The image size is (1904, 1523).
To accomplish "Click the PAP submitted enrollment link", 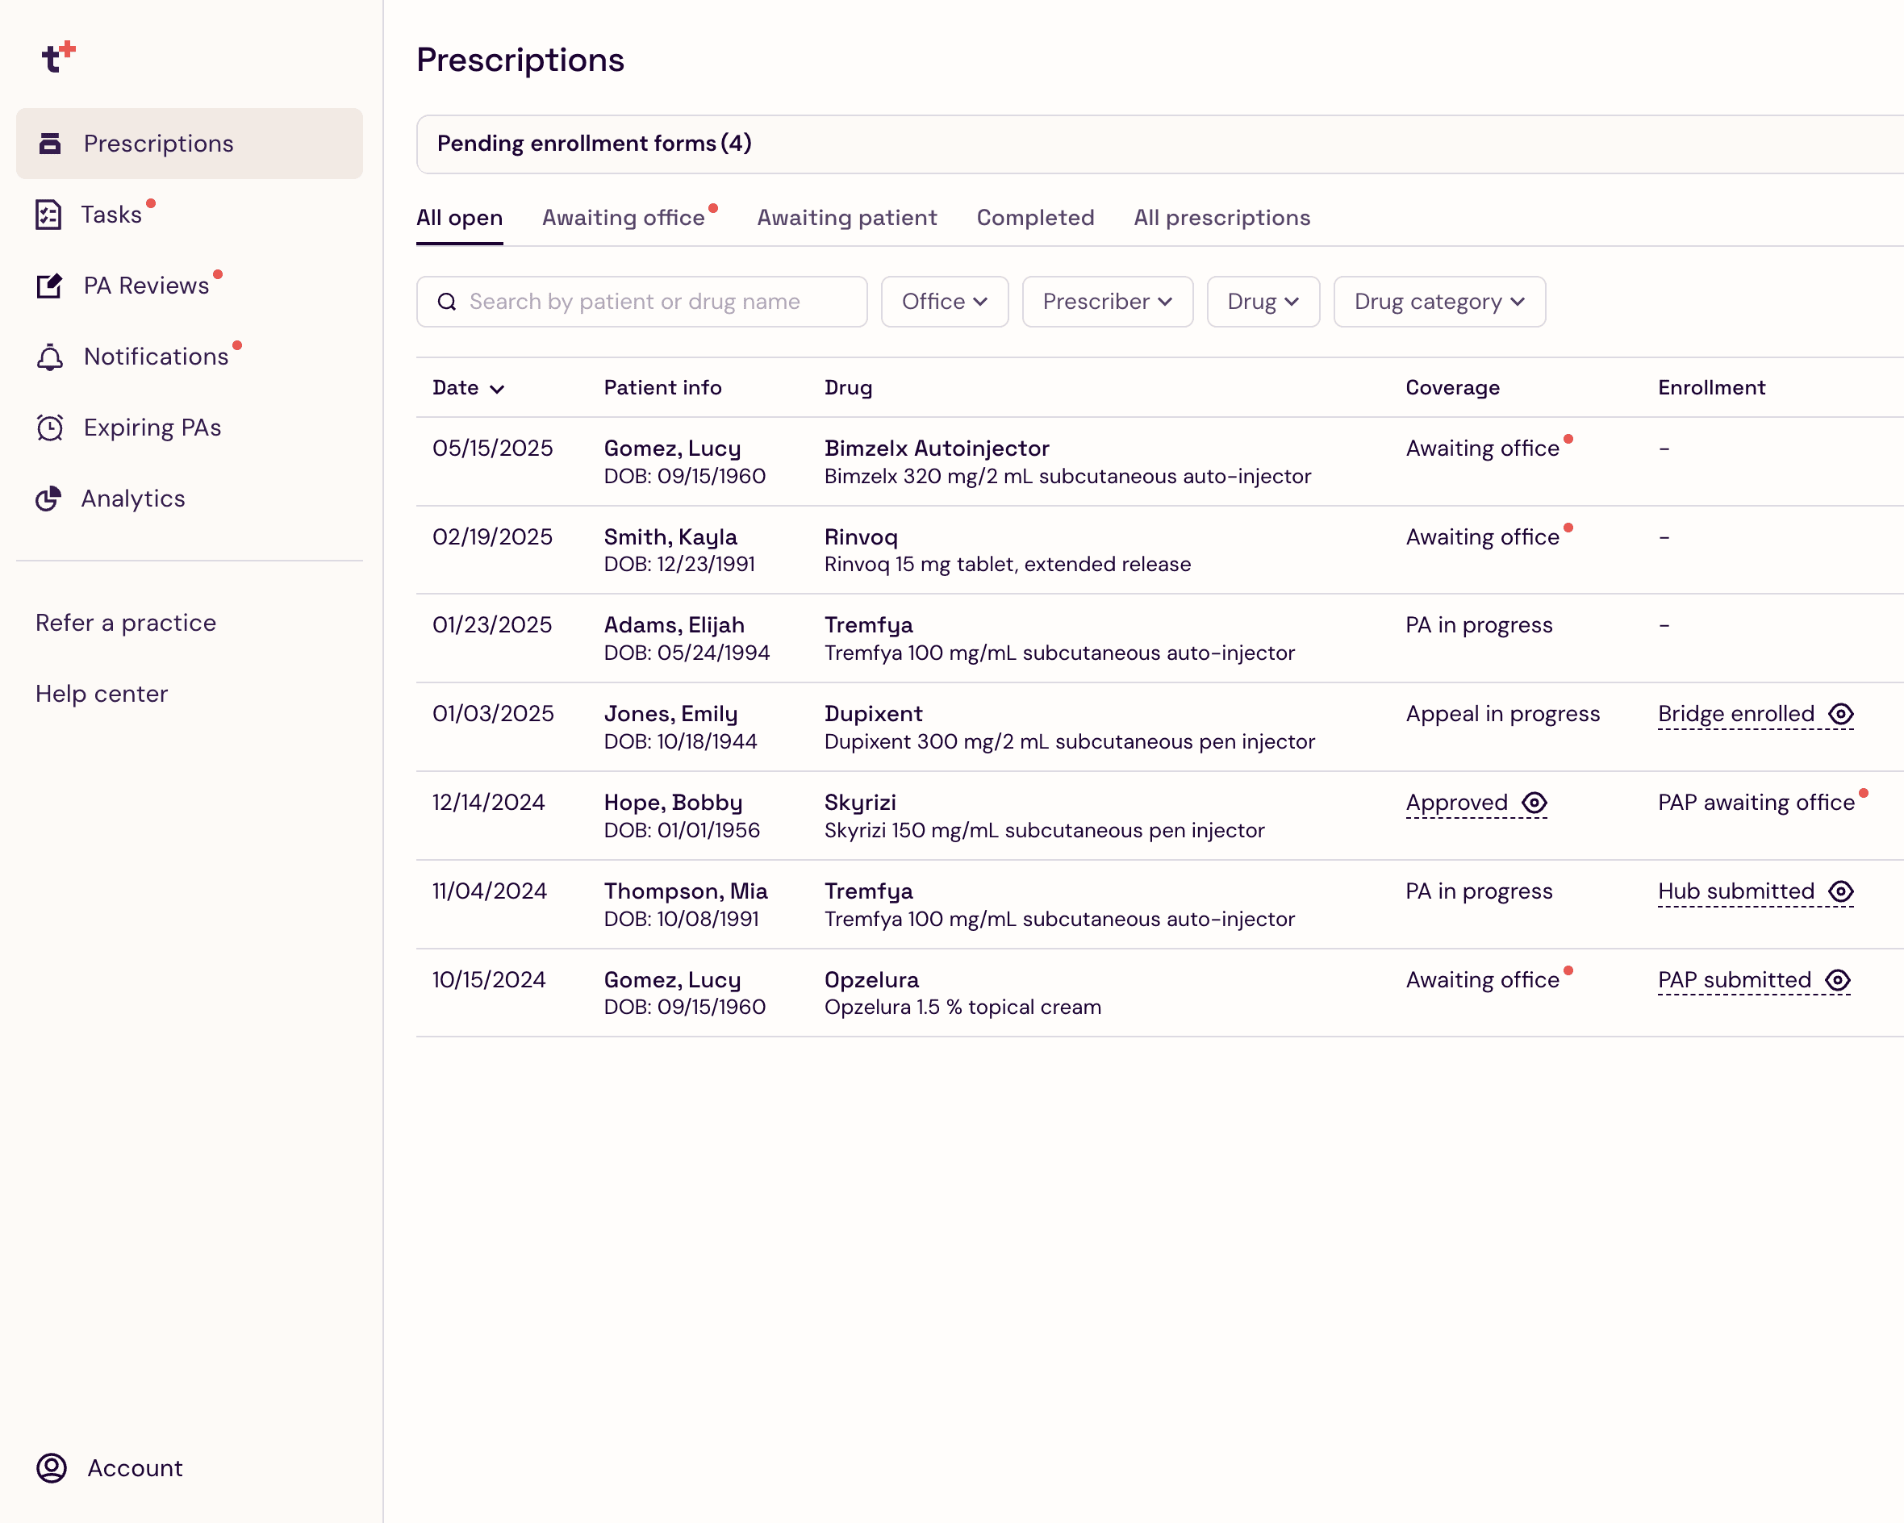I will tap(1734, 980).
